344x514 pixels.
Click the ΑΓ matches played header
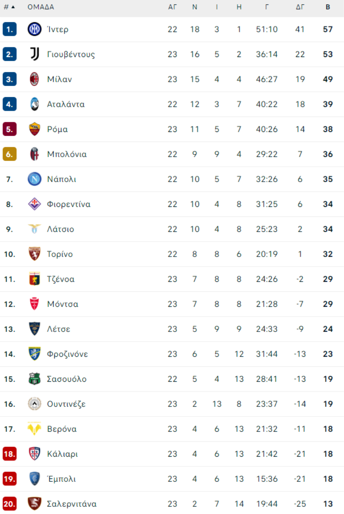tap(172, 7)
